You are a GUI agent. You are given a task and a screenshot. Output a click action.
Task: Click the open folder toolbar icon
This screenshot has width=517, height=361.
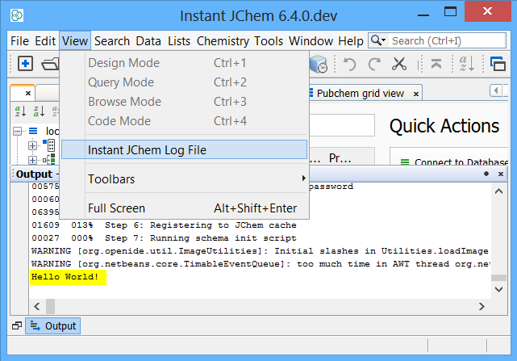click(50, 64)
